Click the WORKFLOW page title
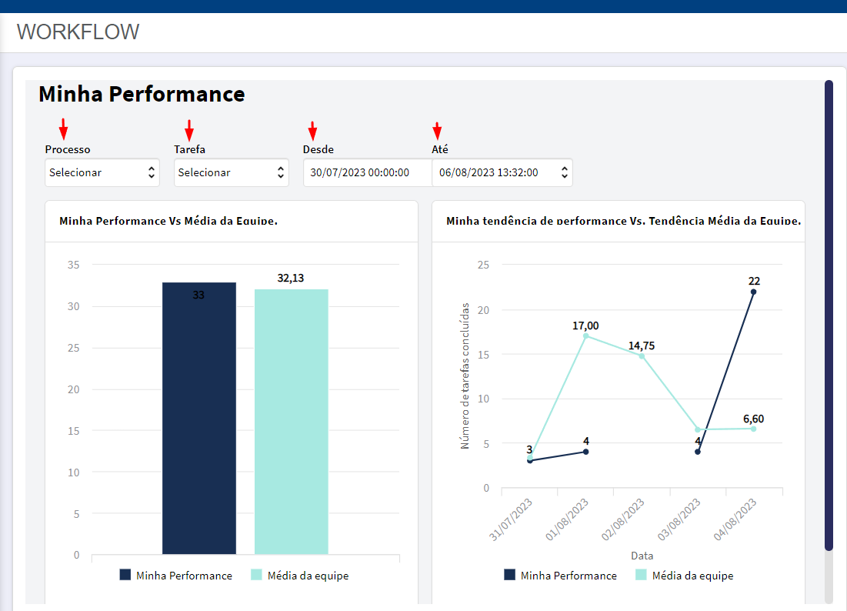The width and height of the screenshot is (847, 611). (x=78, y=32)
